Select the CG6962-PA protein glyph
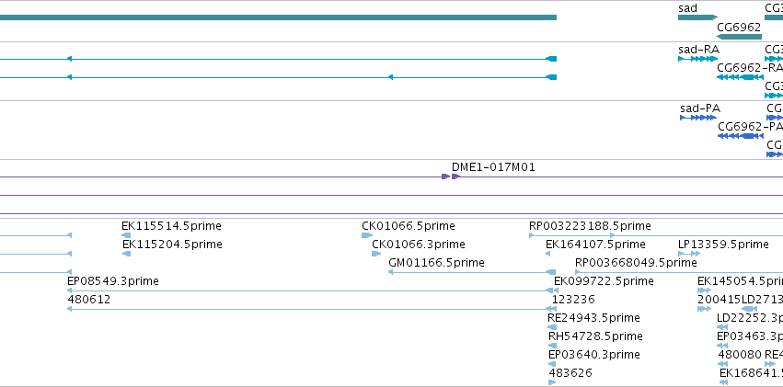 (741, 136)
